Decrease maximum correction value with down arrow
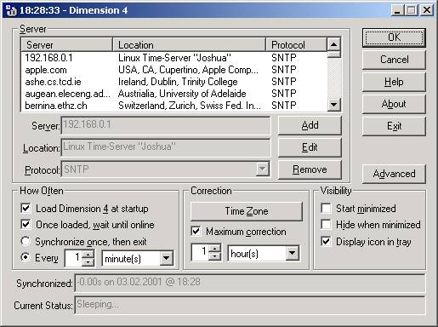The height and width of the screenshot is (327, 438). point(214,256)
